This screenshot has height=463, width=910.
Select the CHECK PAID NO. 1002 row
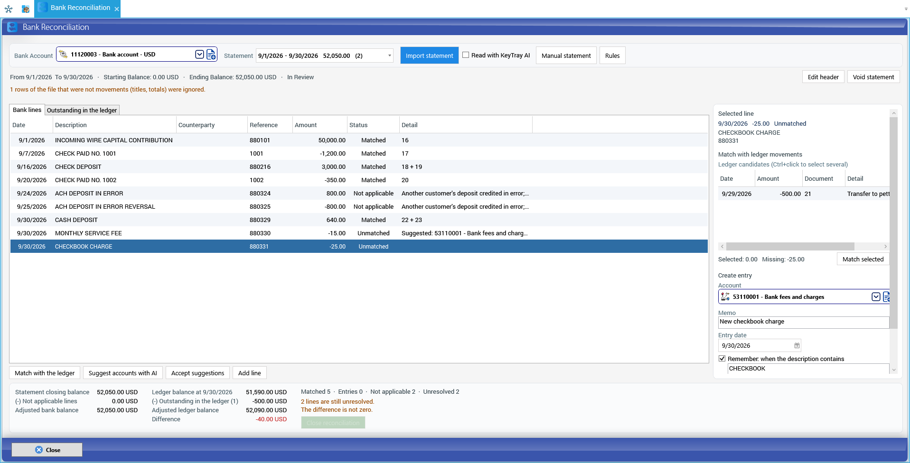click(x=359, y=180)
